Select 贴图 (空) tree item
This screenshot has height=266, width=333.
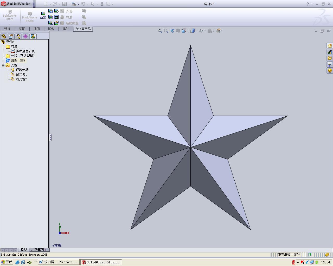pos(15,61)
